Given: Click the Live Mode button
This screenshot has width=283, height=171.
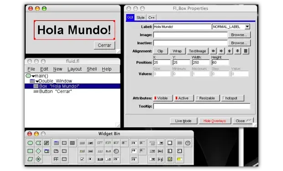Looking at the screenshot, I should click(x=183, y=121).
